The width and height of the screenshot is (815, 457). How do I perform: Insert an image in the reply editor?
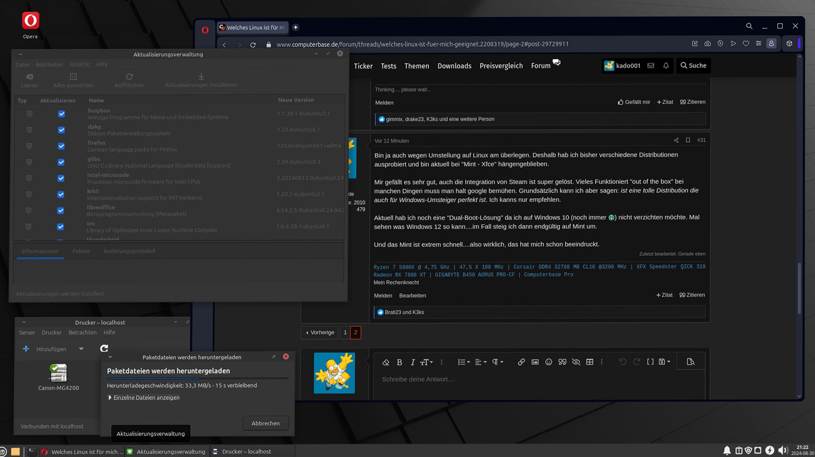click(535, 362)
